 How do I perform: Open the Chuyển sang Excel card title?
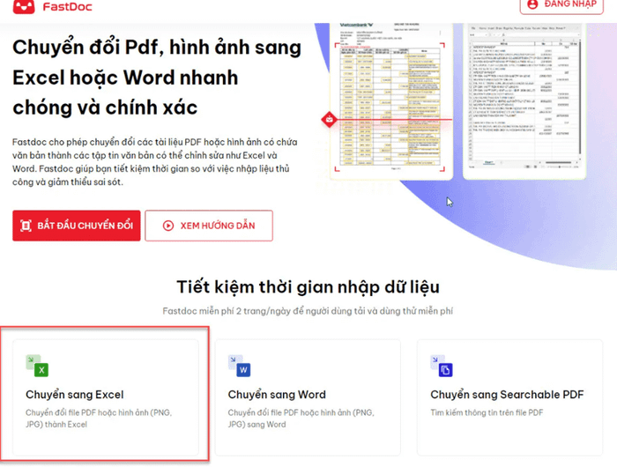(x=75, y=395)
